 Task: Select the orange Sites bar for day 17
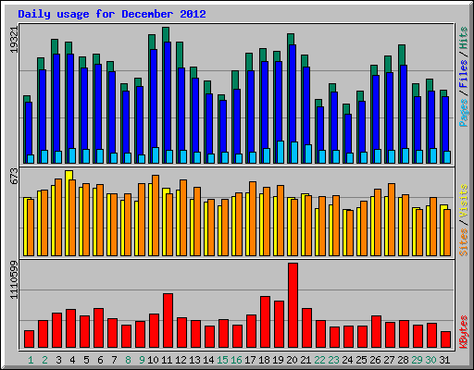tap(253, 218)
